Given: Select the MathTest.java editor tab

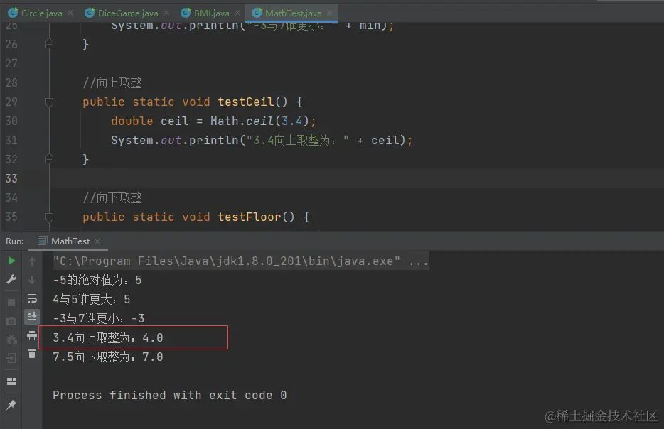Looking at the screenshot, I should click(x=293, y=13).
